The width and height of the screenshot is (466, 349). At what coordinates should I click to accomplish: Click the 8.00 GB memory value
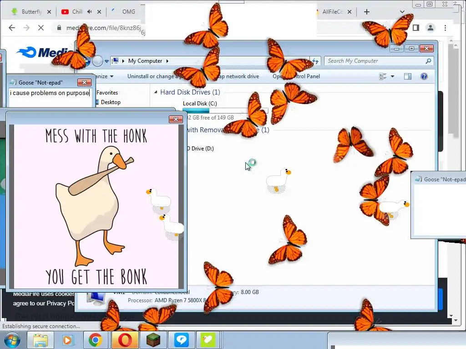click(250, 292)
